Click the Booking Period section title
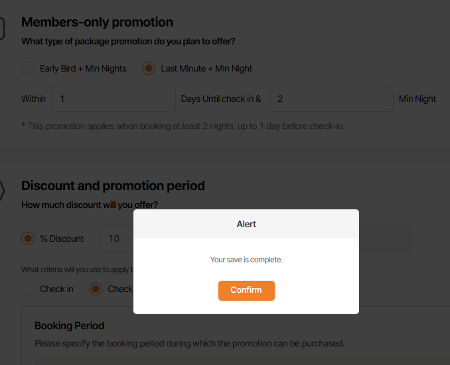This screenshot has width=450, height=365. 69,326
